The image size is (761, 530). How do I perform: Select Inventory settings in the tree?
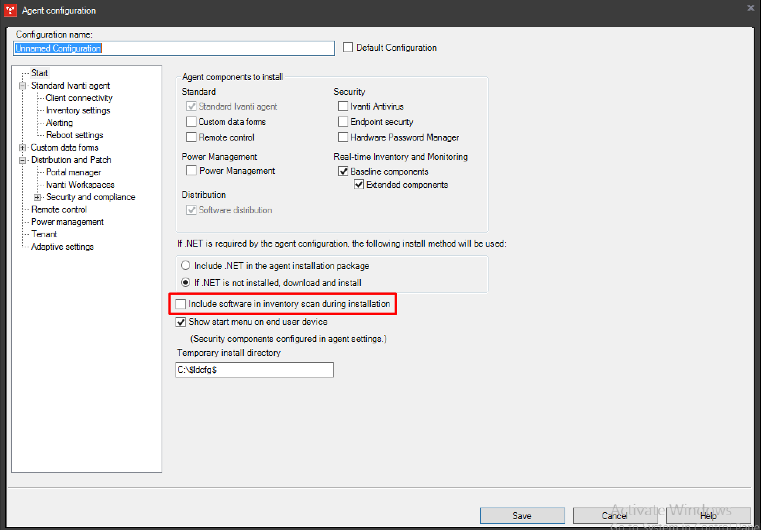77,110
